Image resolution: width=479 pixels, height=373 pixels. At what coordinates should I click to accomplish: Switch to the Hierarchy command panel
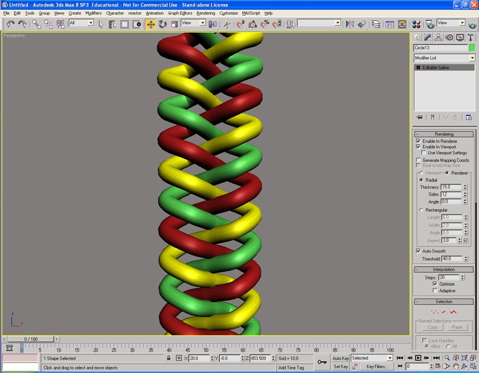tap(438, 37)
